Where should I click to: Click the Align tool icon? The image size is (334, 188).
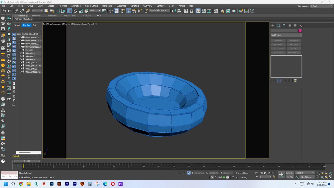point(179,11)
